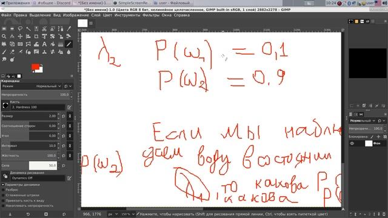This screenshot has width=388, height=218.
Task: Select the Crop tool
Action: click(36, 36)
